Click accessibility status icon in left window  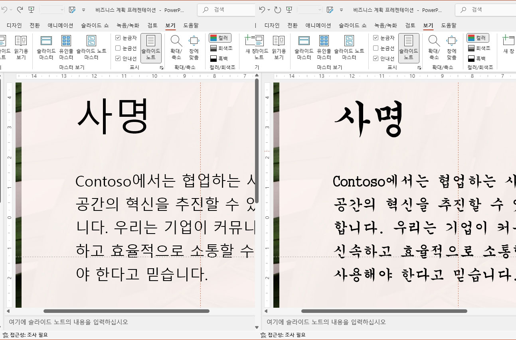tap(6, 335)
